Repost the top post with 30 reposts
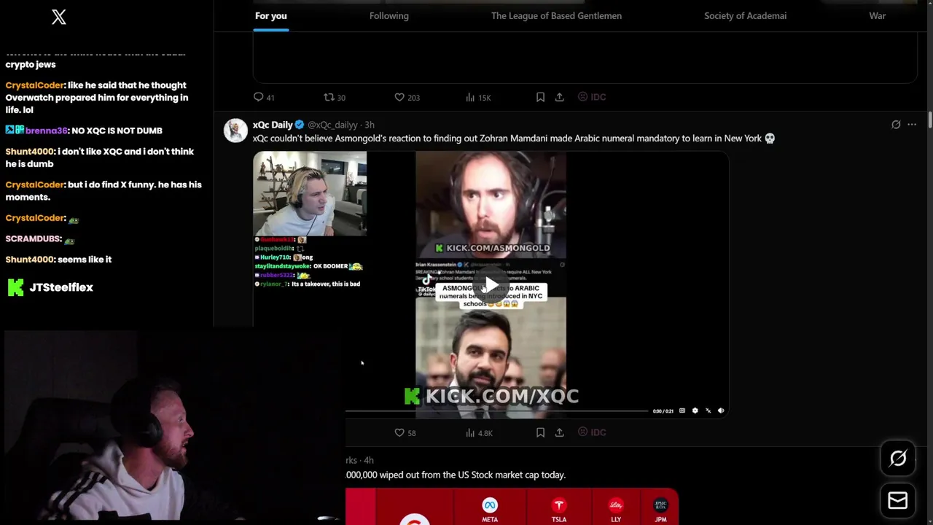Screen dimensions: 933x525 pyautogui.click(x=335, y=97)
